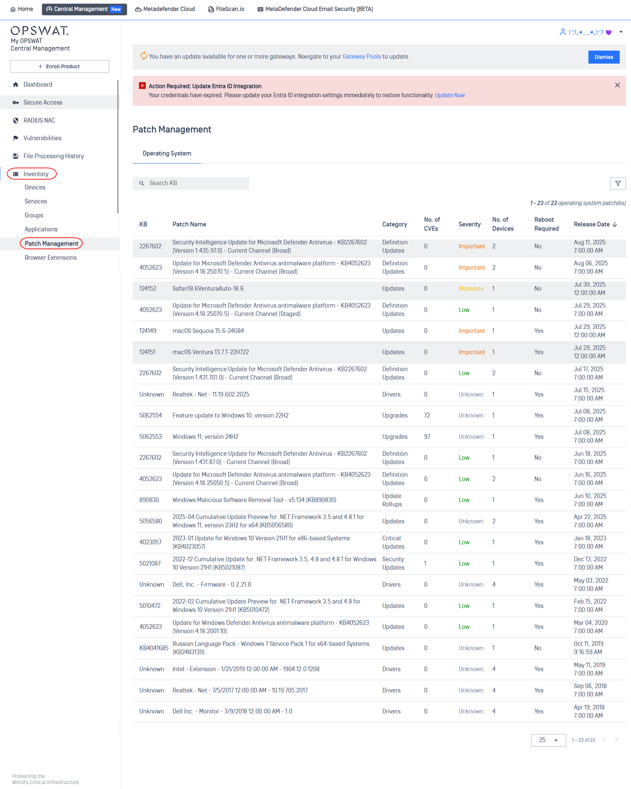
Task: Click the Moderate severity label
Action: (471, 289)
